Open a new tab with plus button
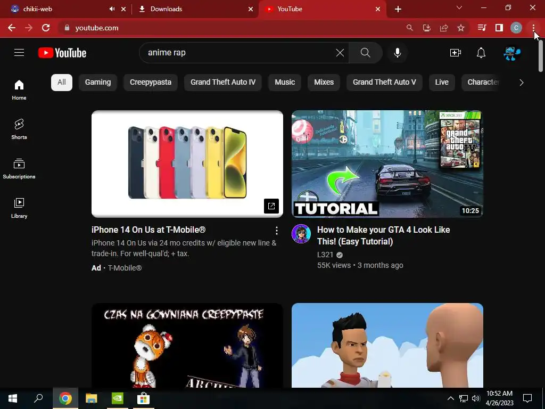545x409 pixels. coord(398,9)
